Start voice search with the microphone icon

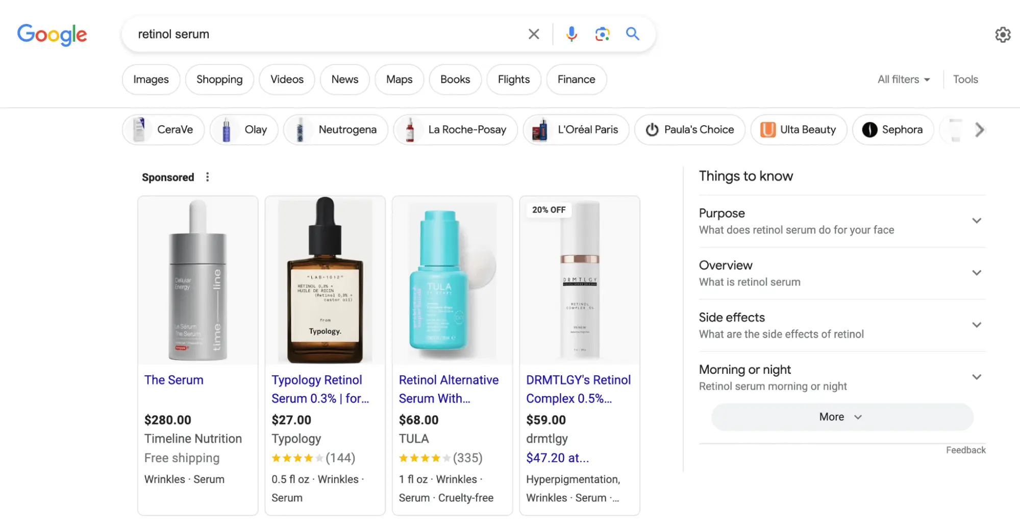571,34
